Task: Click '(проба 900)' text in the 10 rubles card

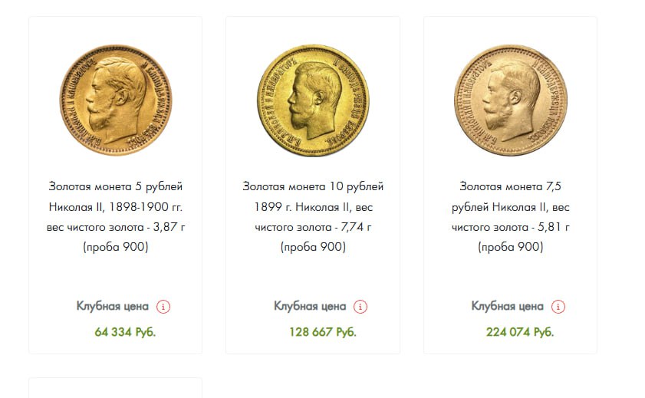Action: point(313,247)
